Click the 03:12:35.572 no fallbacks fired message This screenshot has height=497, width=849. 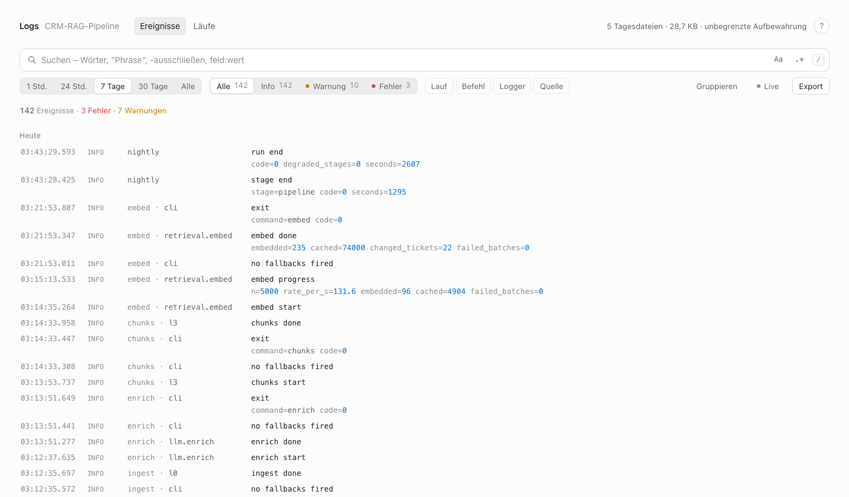pyautogui.click(x=292, y=489)
